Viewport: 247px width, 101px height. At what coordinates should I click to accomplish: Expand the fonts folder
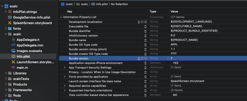(6, 28)
